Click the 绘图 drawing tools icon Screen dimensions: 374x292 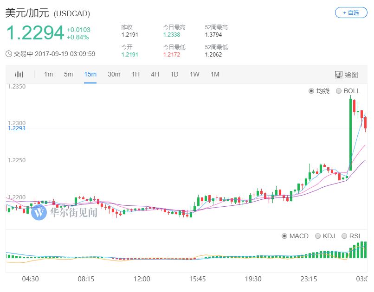tap(339, 75)
